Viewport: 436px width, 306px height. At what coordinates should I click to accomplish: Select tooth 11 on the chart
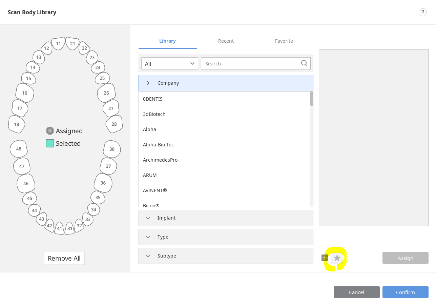59,43
